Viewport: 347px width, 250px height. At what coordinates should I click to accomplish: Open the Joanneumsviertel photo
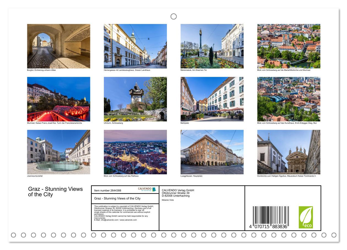[59, 152]
